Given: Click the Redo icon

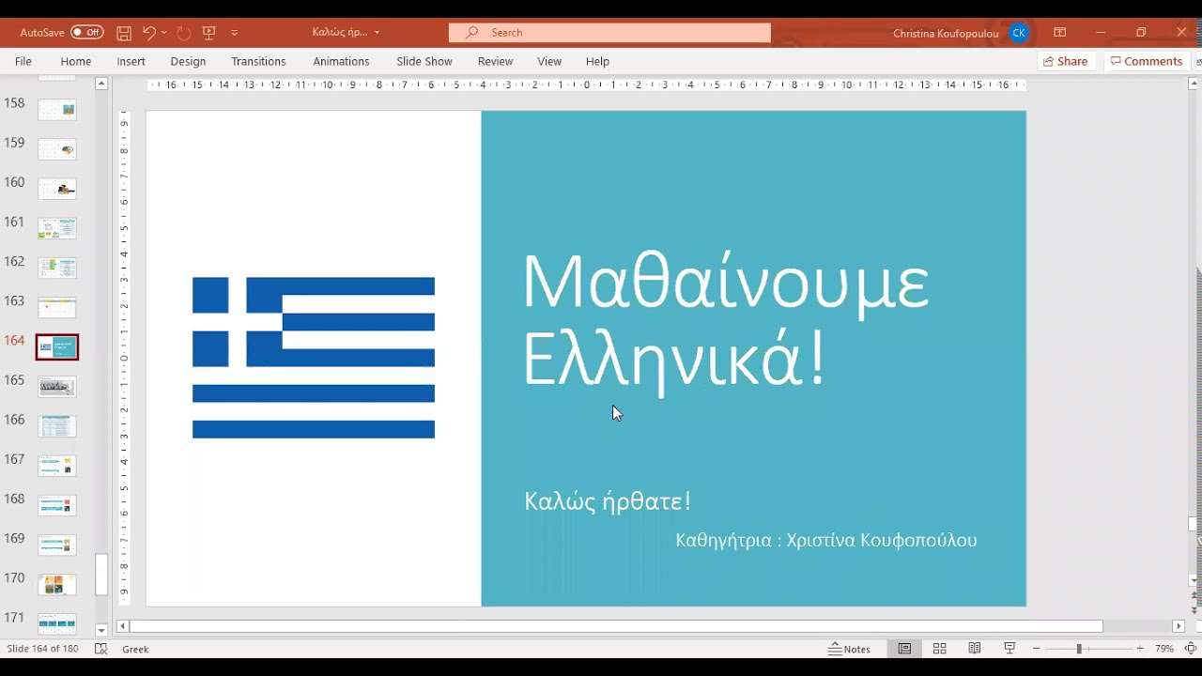Looking at the screenshot, I should [183, 32].
